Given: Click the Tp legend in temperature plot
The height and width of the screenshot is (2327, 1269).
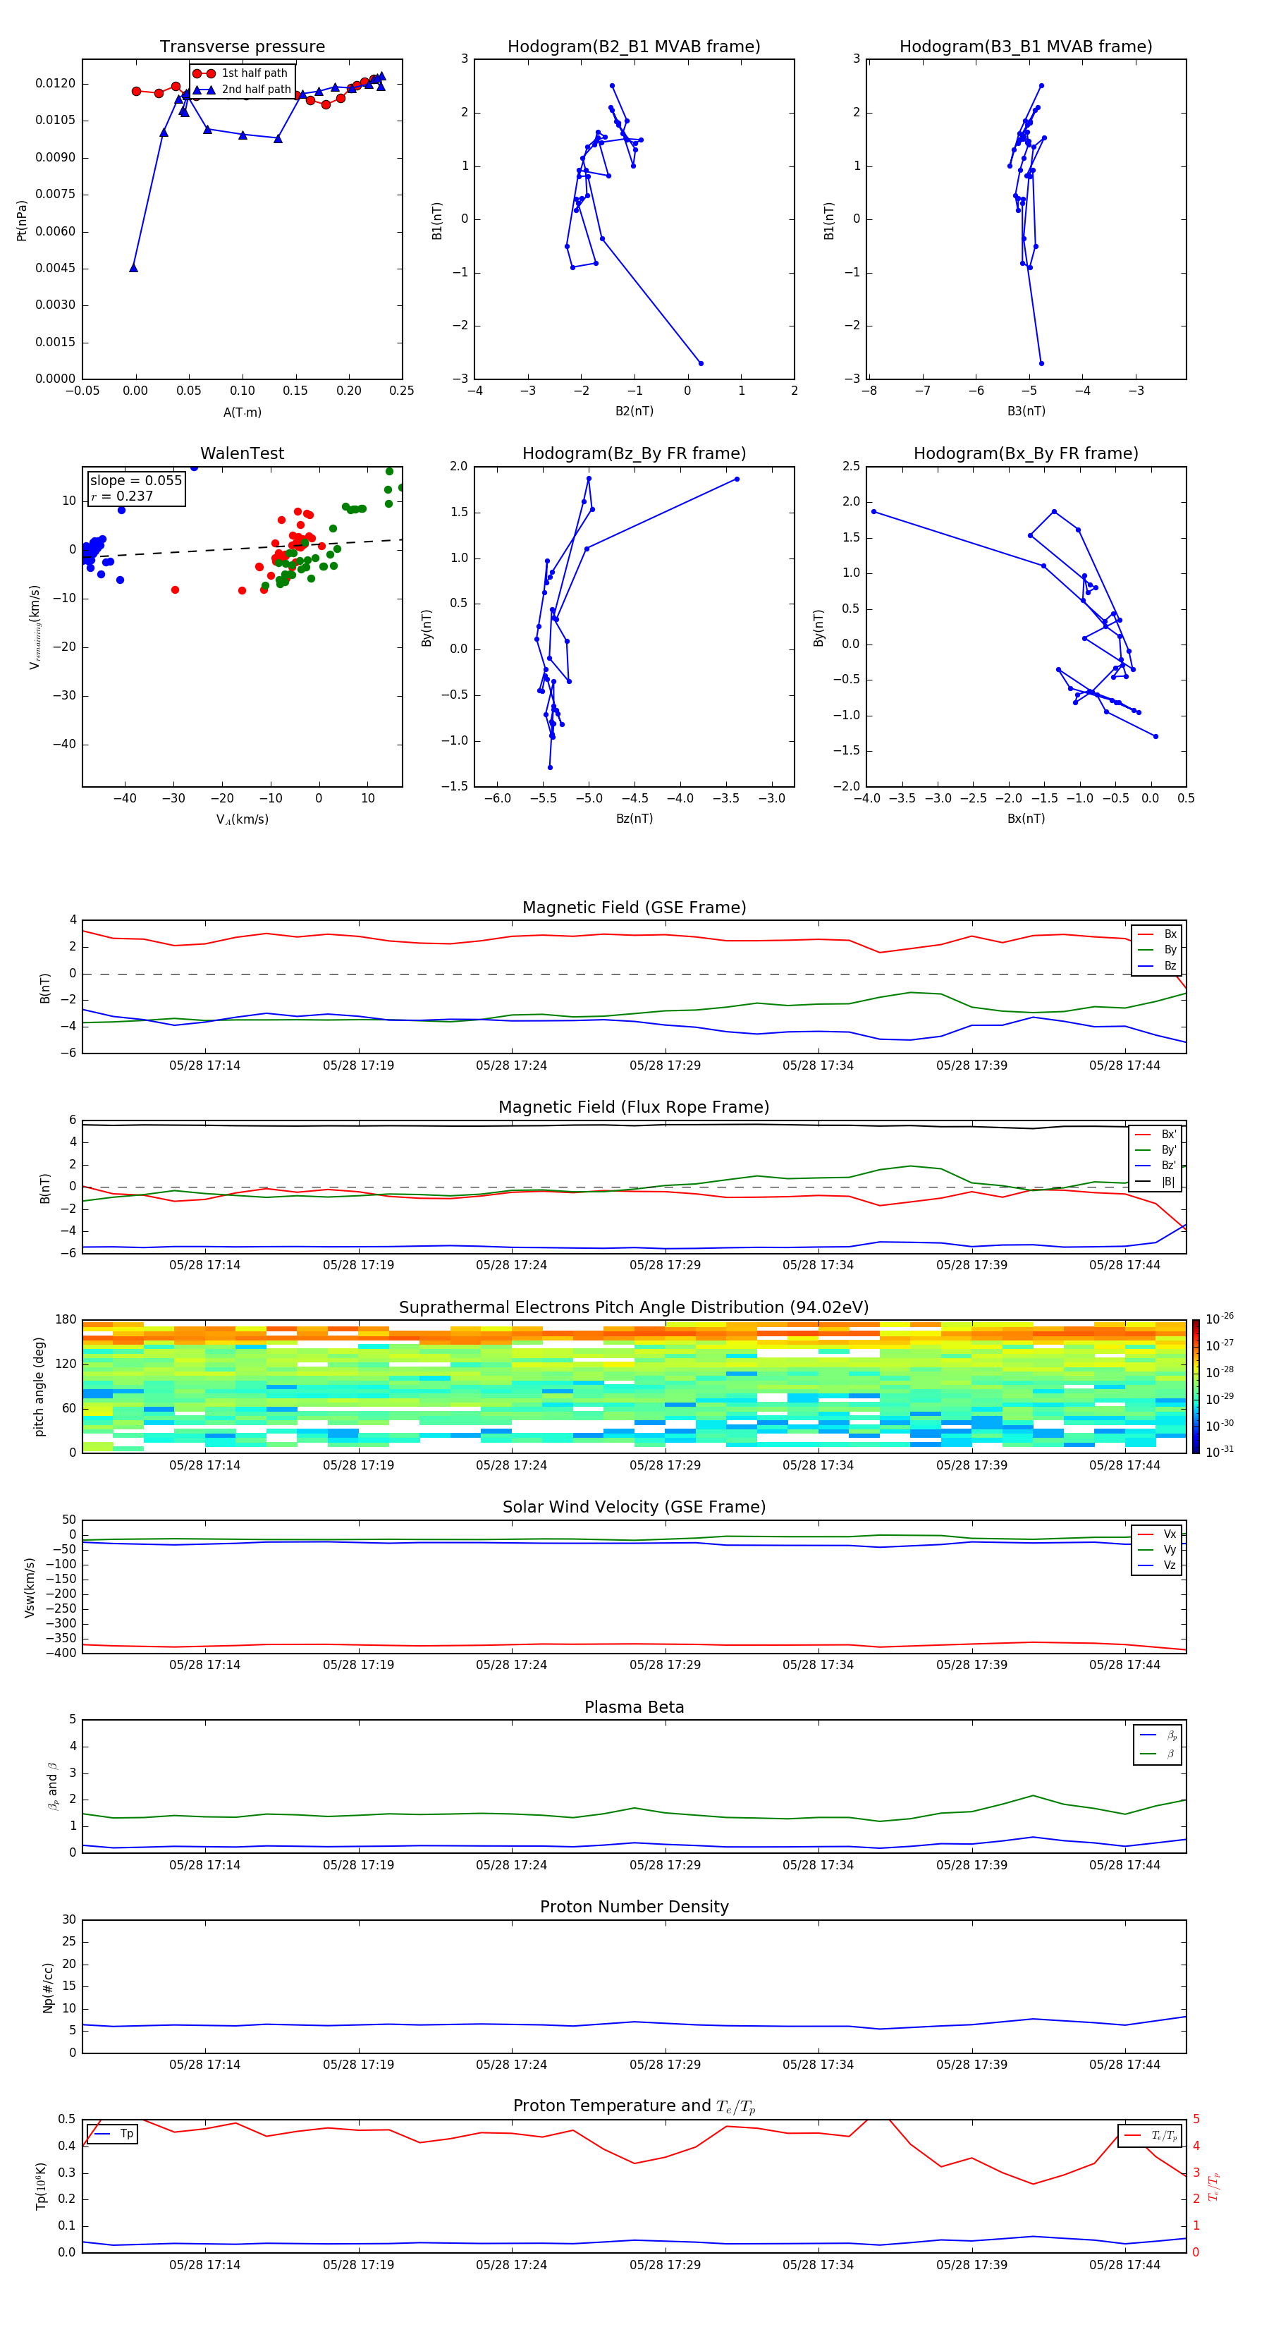Looking at the screenshot, I should pos(113,2134).
